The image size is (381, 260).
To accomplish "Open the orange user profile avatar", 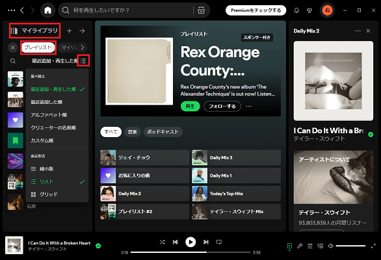I will click(x=327, y=10).
